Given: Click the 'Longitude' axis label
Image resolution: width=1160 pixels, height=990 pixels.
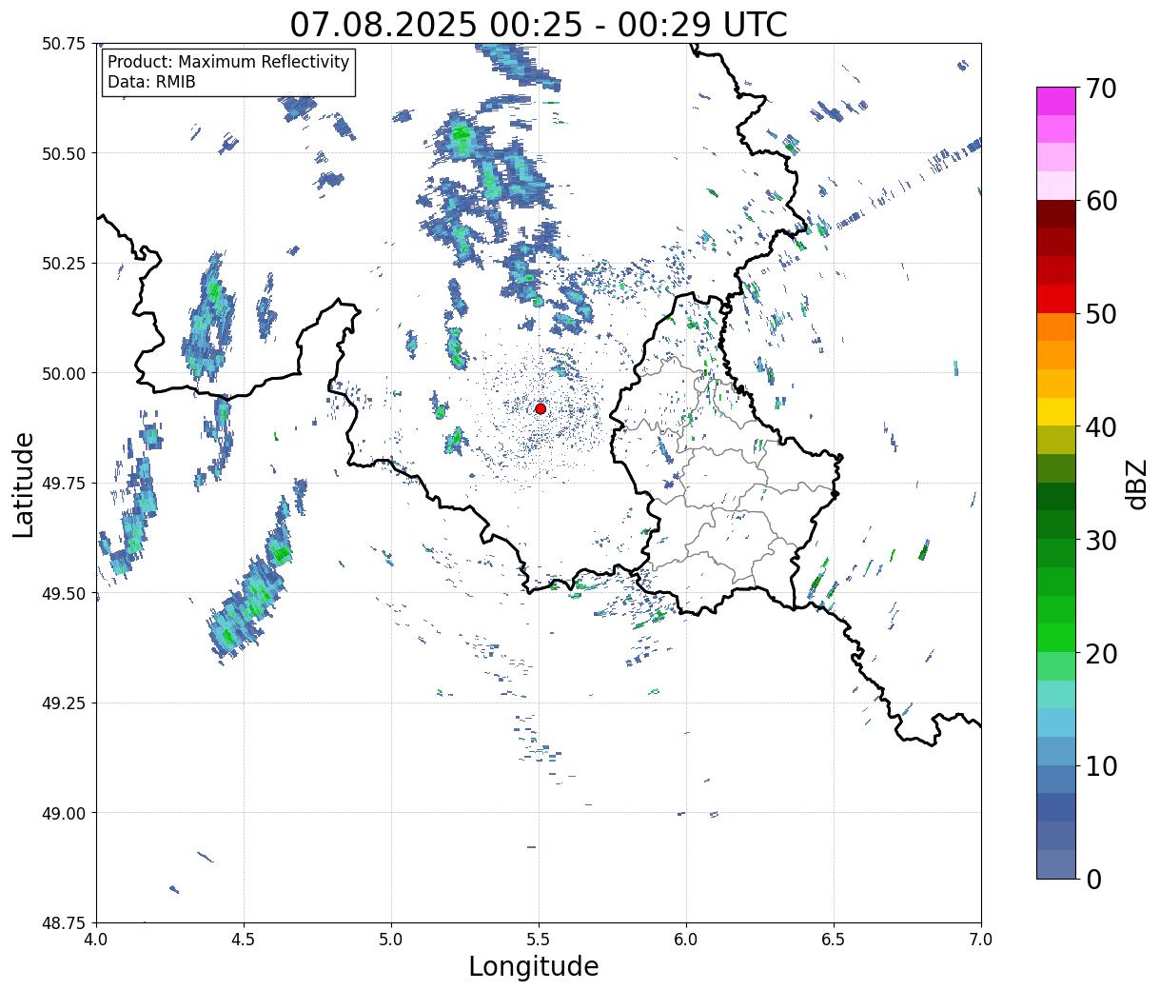Looking at the screenshot, I should (x=534, y=966).
